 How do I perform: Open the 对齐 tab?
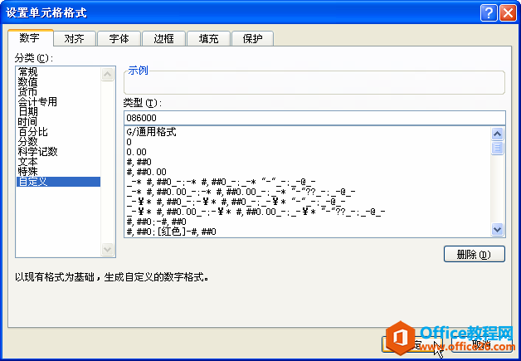pos(75,38)
